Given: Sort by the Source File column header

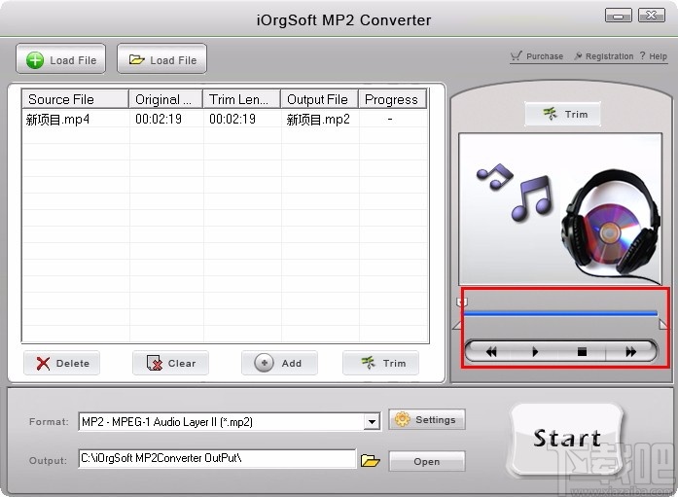Looking at the screenshot, I should pyautogui.click(x=75, y=99).
